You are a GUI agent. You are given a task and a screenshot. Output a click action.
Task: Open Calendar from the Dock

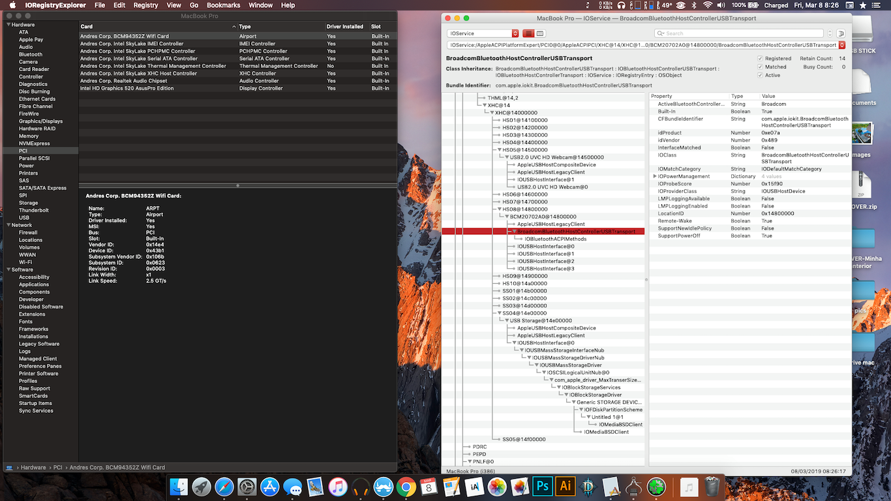pos(429,486)
